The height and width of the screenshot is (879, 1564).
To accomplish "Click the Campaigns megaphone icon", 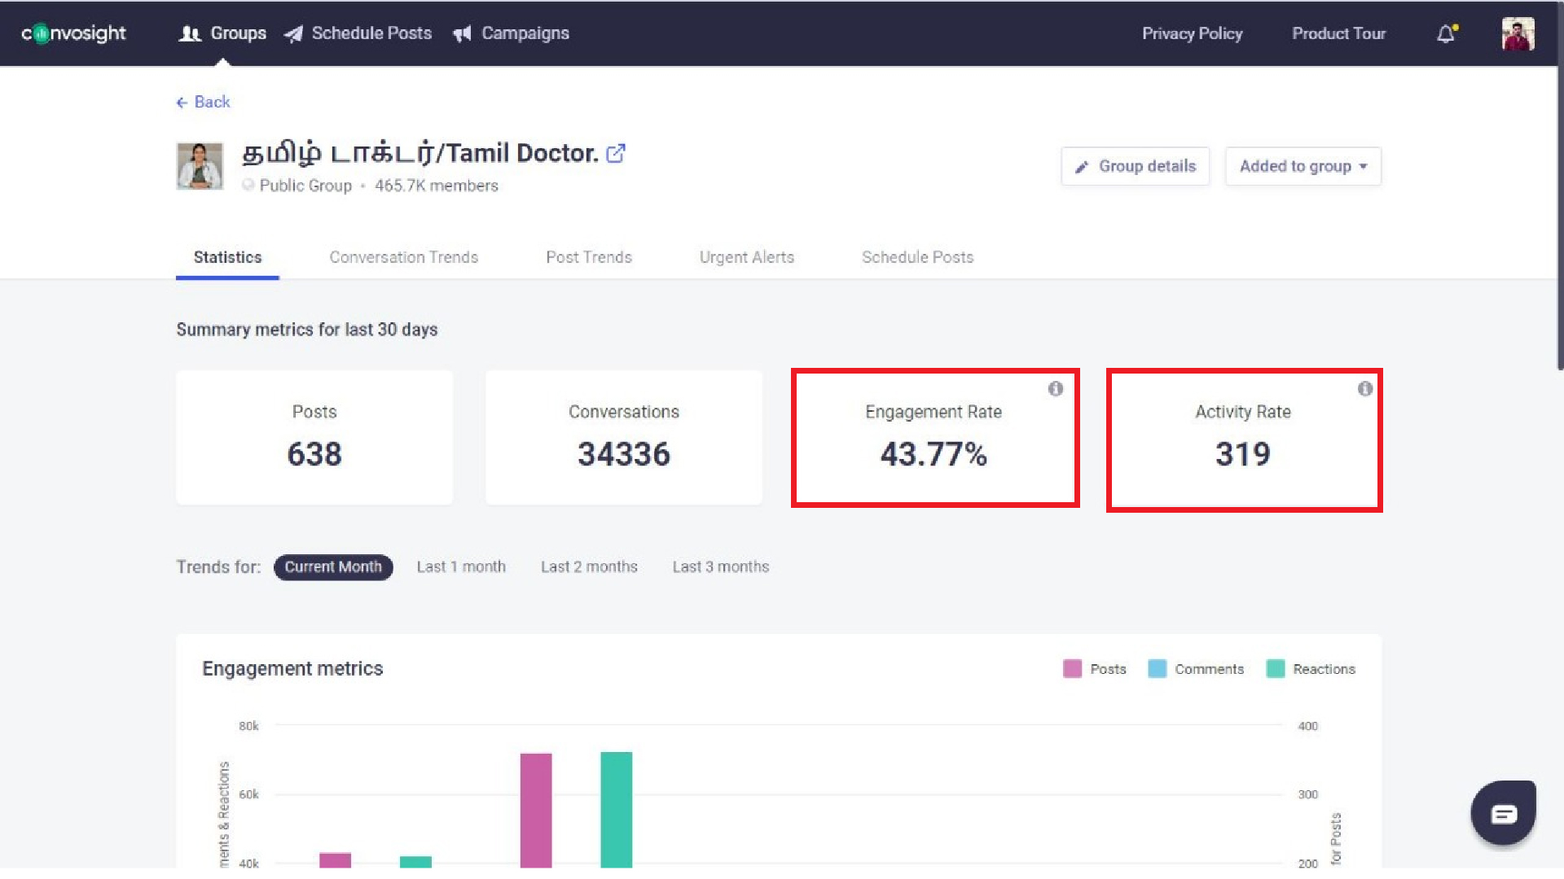I will tap(462, 33).
